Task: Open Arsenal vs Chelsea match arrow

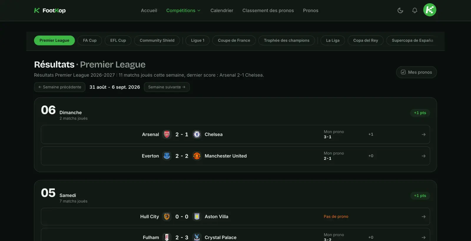Action: [424, 134]
